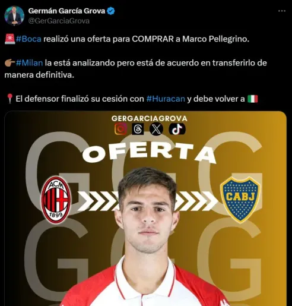
Task: Open the #Boca hashtag
Action: tap(28, 39)
